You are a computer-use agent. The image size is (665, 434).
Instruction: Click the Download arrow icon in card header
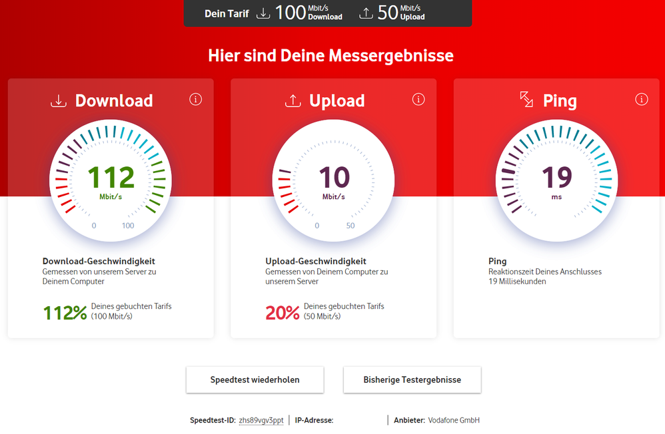tap(59, 101)
